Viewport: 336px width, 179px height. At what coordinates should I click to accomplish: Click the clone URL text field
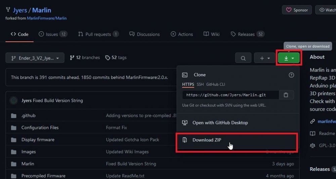tap(230, 95)
